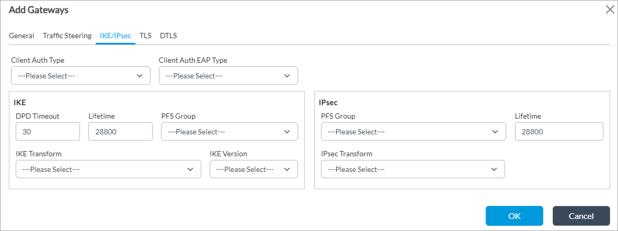The image size is (618, 231).
Task: Open the Client Auth EAP Type dropdown
Action: [x=228, y=76]
